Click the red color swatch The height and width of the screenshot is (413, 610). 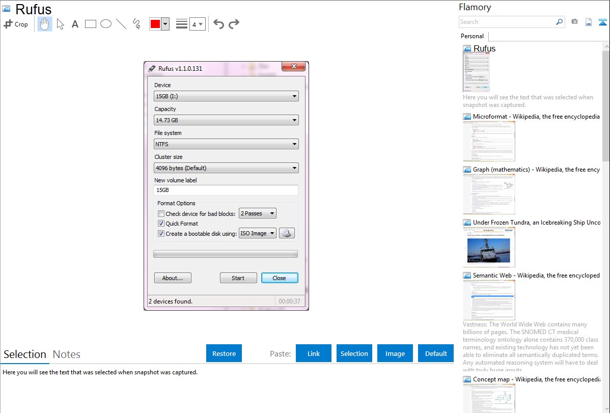[155, 24]
